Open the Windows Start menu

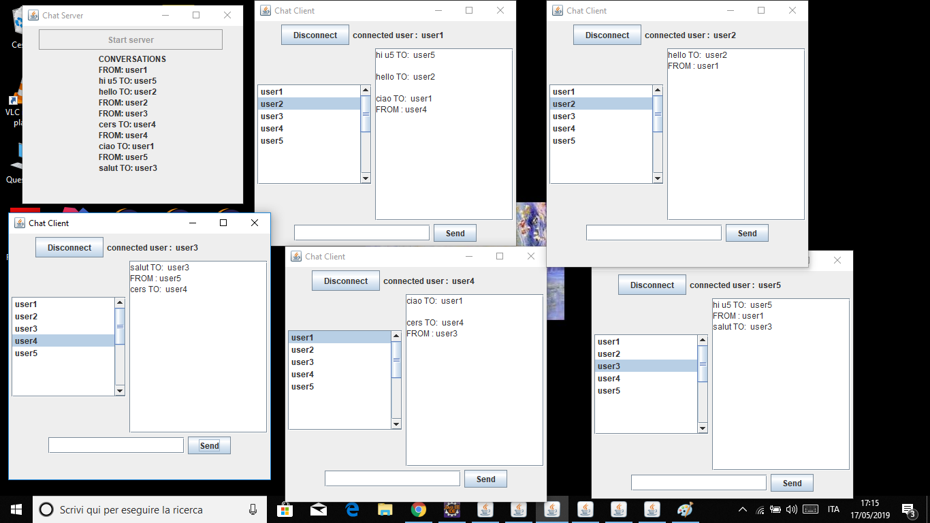coord(15,509)
